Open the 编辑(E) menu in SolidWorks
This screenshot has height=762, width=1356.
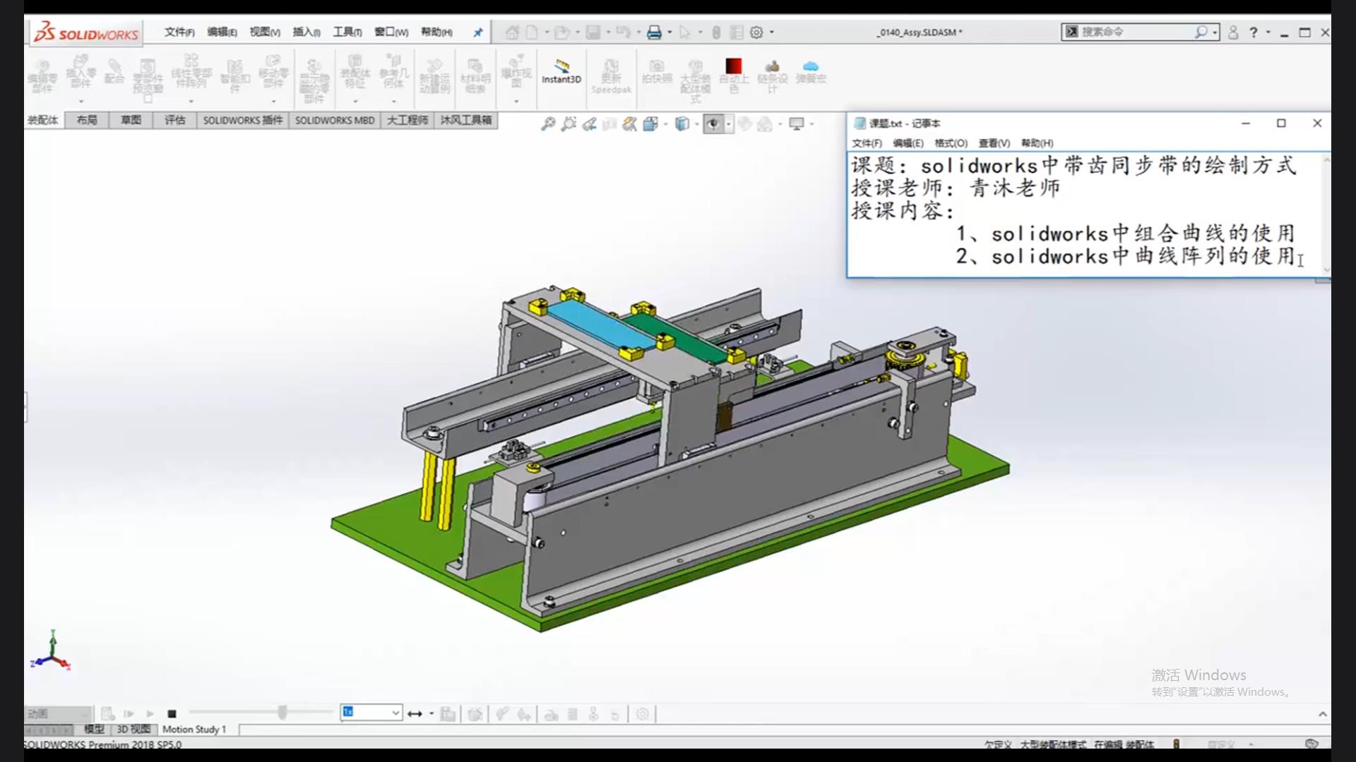tap(222, 32)
